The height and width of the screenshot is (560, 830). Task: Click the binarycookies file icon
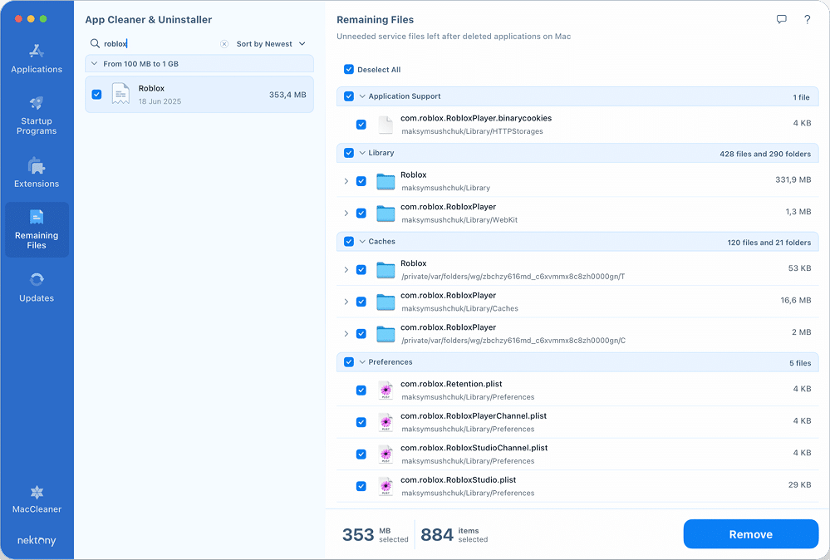coord(386,125)
